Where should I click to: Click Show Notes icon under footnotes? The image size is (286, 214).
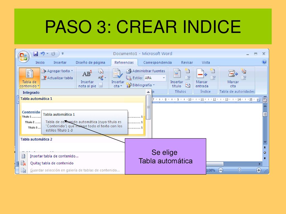(101, 85)
